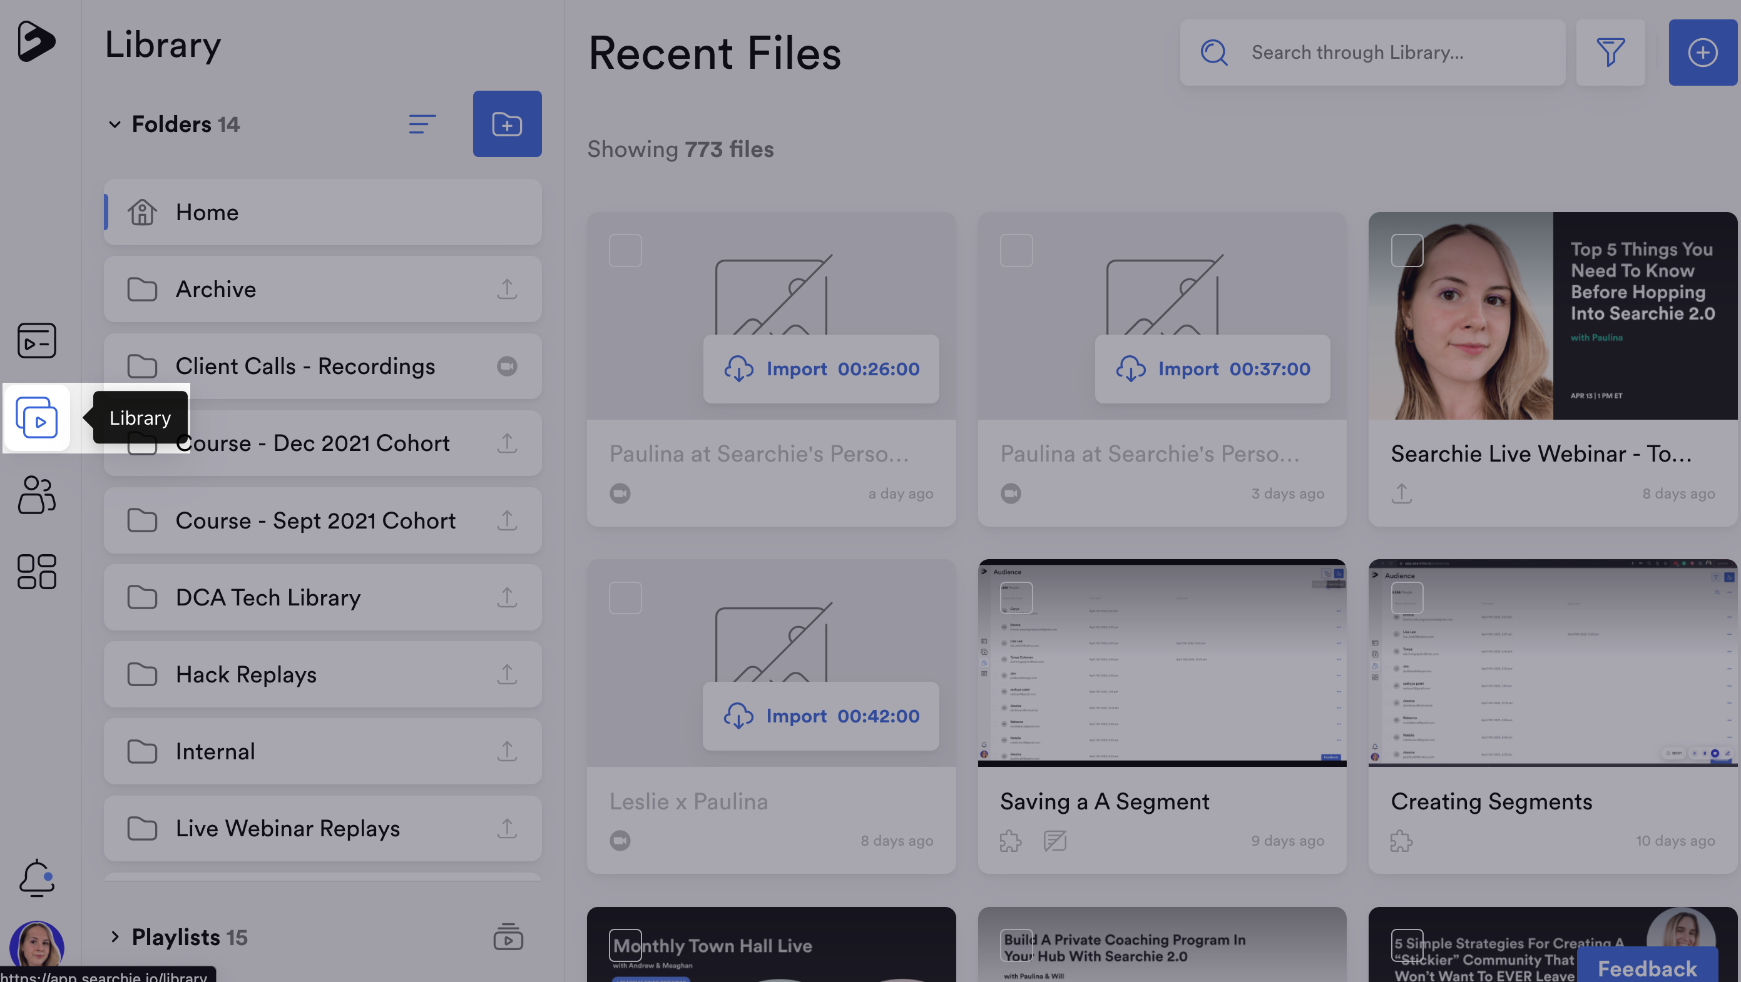Click the sort folders icon
The height and width of the screenshot is (982, 1741).
[x=422, y=124]
